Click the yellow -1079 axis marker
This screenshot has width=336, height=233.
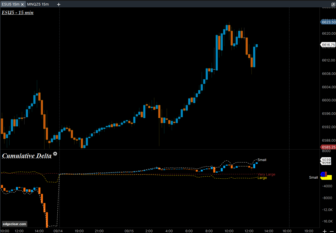coord(328,178)
